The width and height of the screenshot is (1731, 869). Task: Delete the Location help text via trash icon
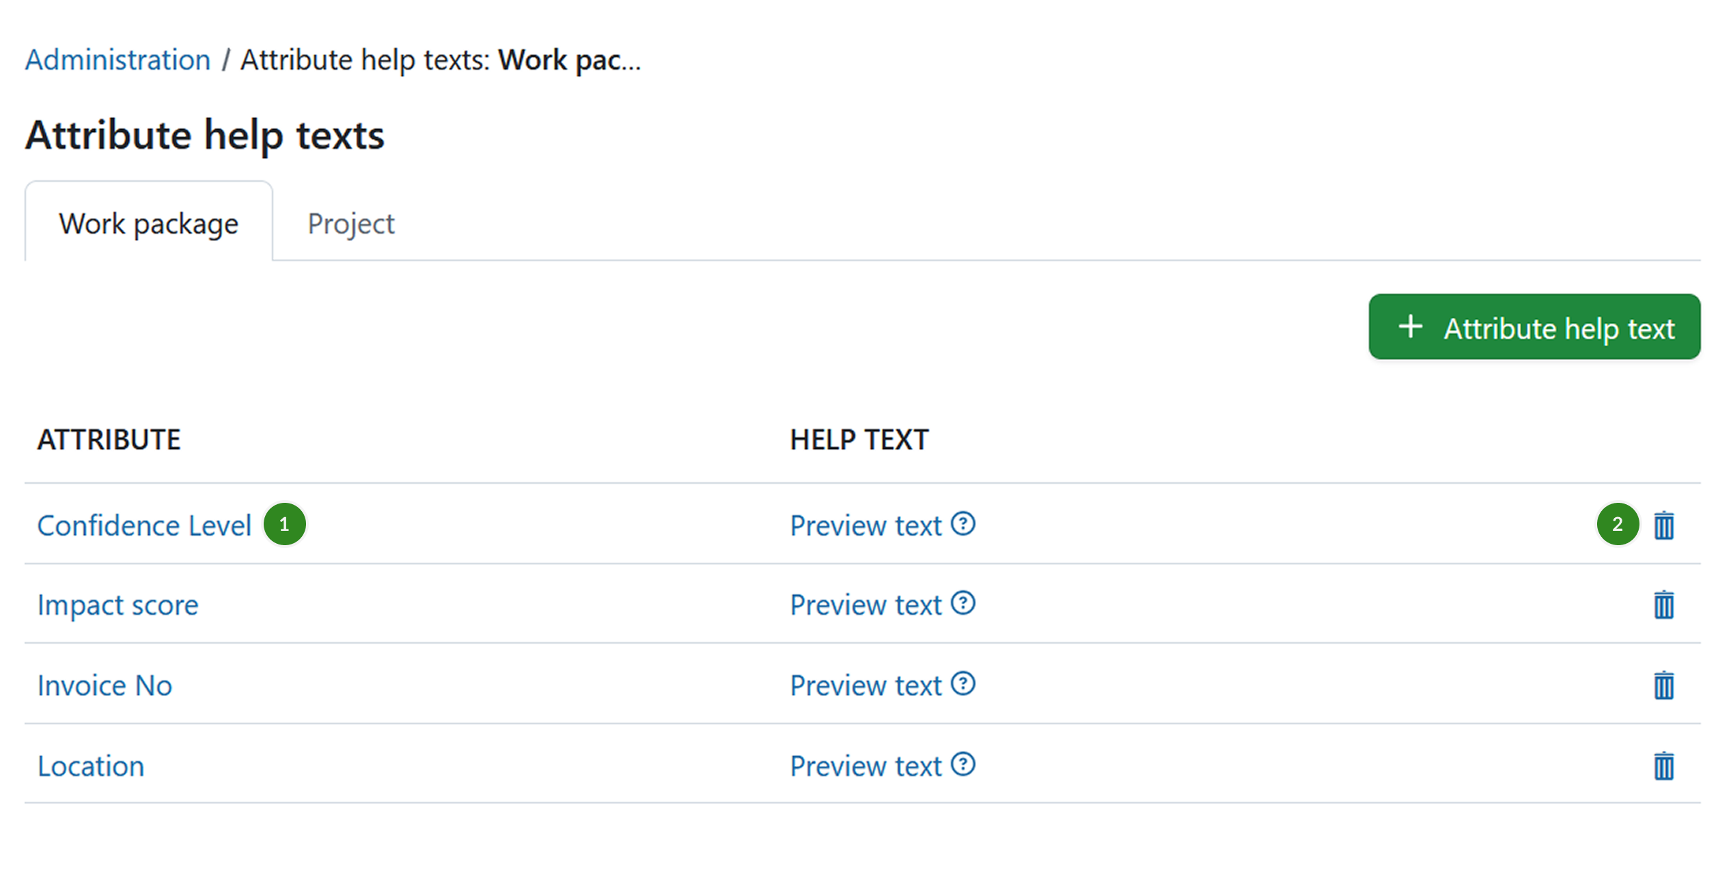click(x=1663, y=765)
